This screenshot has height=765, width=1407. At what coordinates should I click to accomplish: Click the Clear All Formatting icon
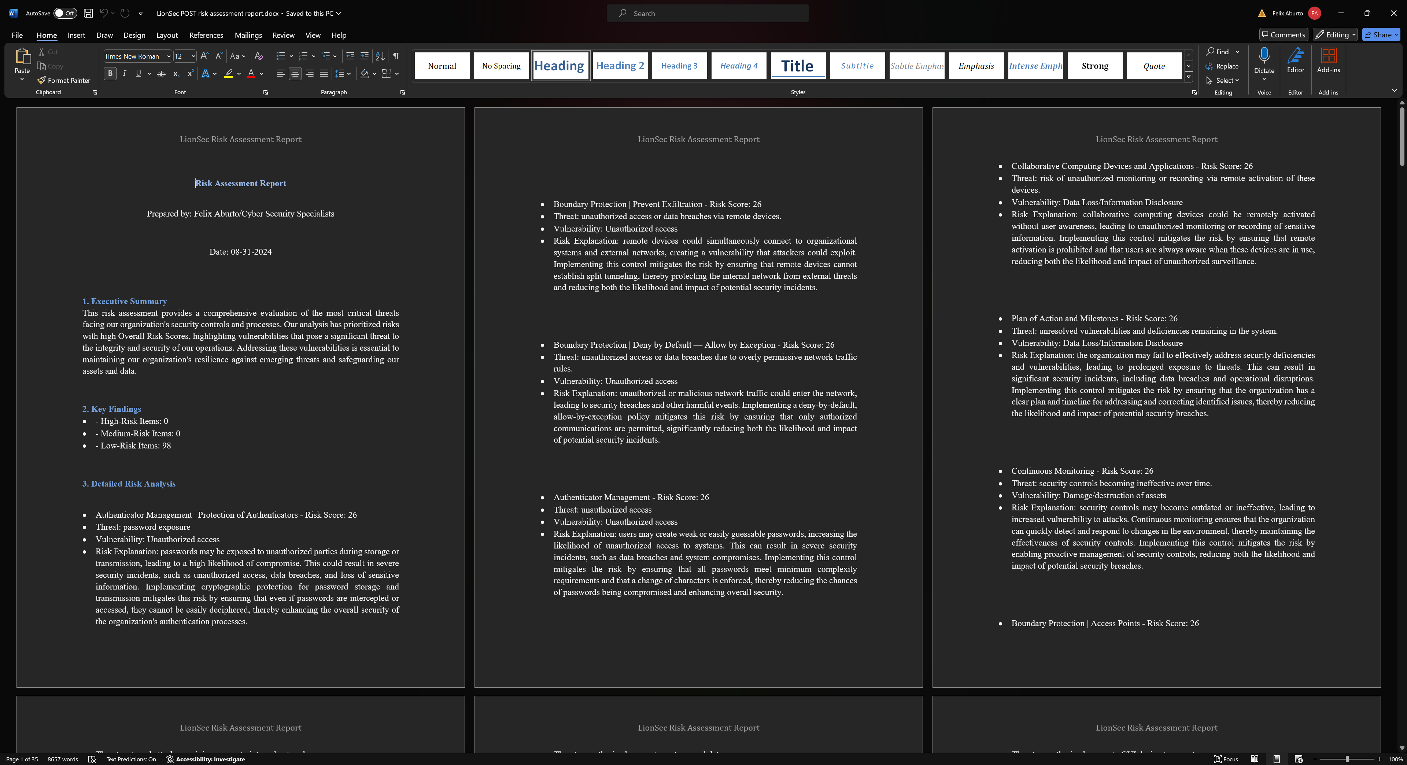click(259, 56)
